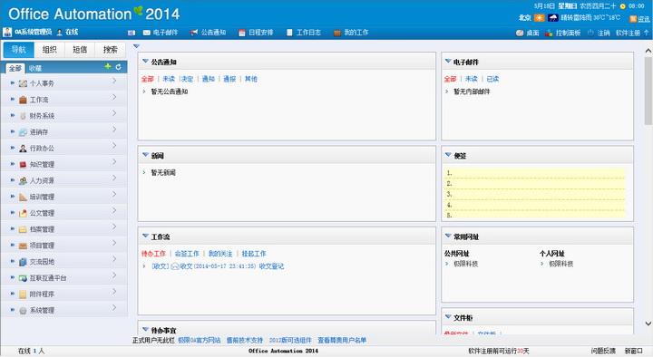The image size is (653, 357).
Task: Open 日程安排 calendar shortcut in top toolbar
Action: [x=241, y=33]
